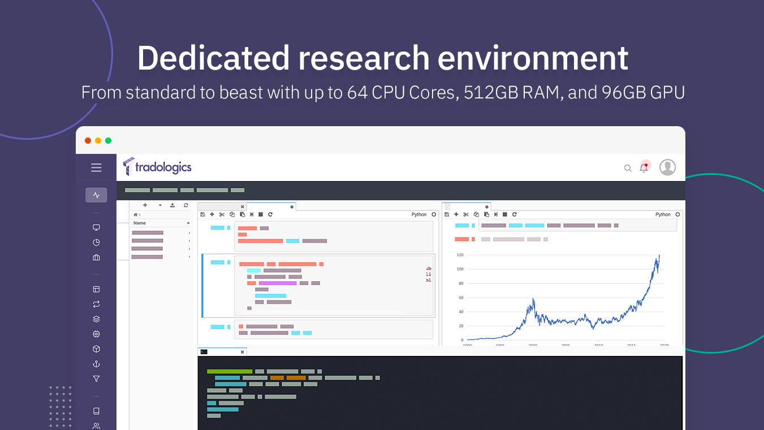Switch to the Terminal tab at the bottom
Screen dimensions: 764x430
point(219,351)
